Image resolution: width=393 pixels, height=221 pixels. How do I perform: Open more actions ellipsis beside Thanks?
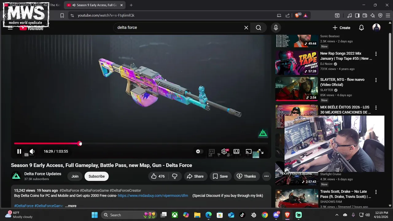[x=267, y=176]
